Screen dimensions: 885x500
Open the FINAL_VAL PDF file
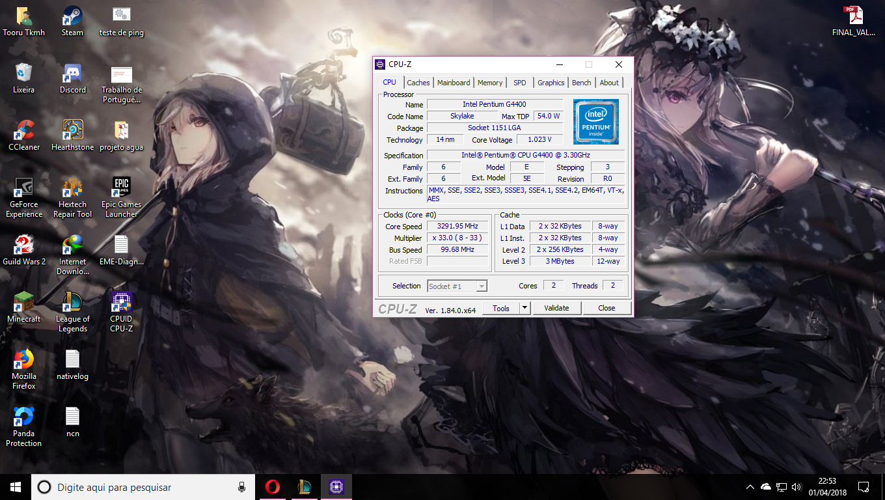click(853, 20)
